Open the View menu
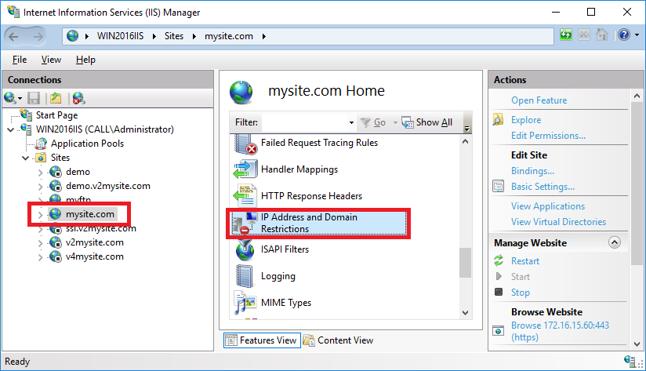 (x=51, y=60)
